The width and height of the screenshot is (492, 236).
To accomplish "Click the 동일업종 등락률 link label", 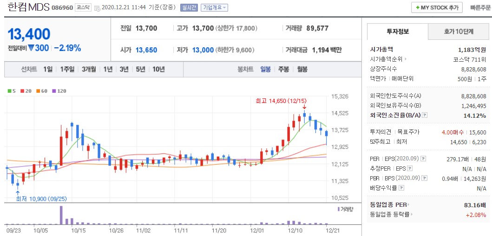I will [390, 215].
